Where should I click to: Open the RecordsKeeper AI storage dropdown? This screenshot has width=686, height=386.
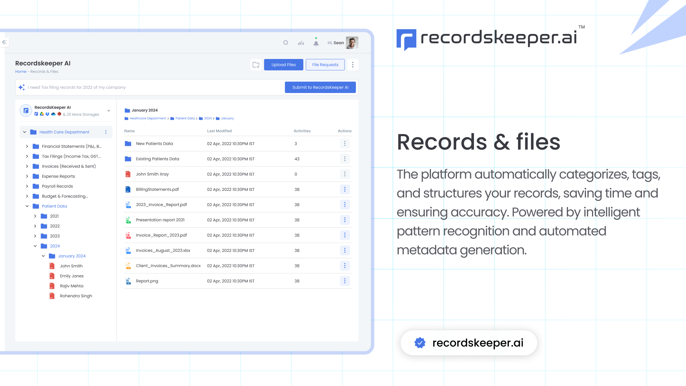coord(109,110)
